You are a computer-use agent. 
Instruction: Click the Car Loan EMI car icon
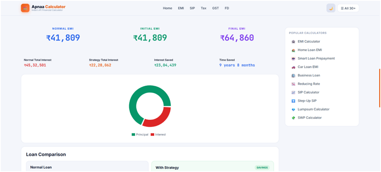[x=293, y=67]
